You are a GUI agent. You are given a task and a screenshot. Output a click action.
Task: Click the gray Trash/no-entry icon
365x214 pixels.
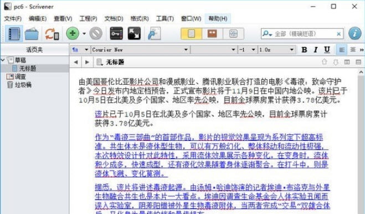96,34
